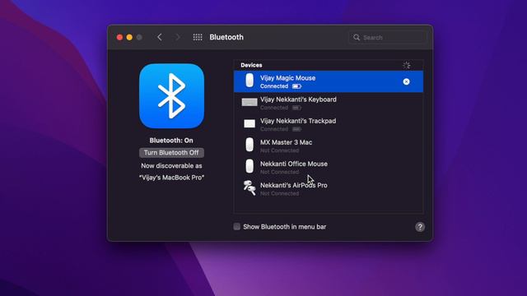Turn Bluetooth Off button

click(171, 153)
